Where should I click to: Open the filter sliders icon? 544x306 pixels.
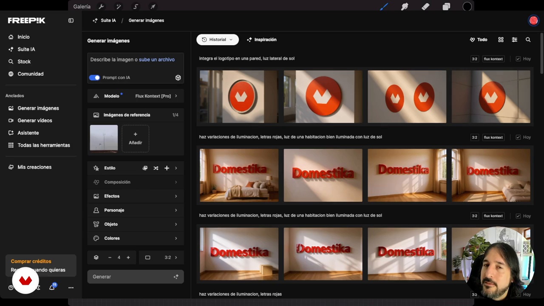[514, 40]
